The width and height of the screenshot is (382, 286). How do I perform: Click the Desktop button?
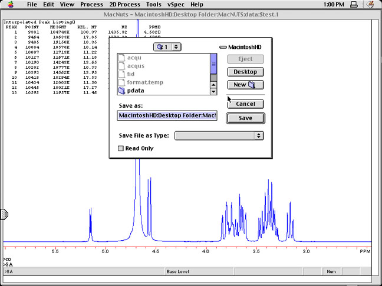pyautogui.click(x=245, y=72)
